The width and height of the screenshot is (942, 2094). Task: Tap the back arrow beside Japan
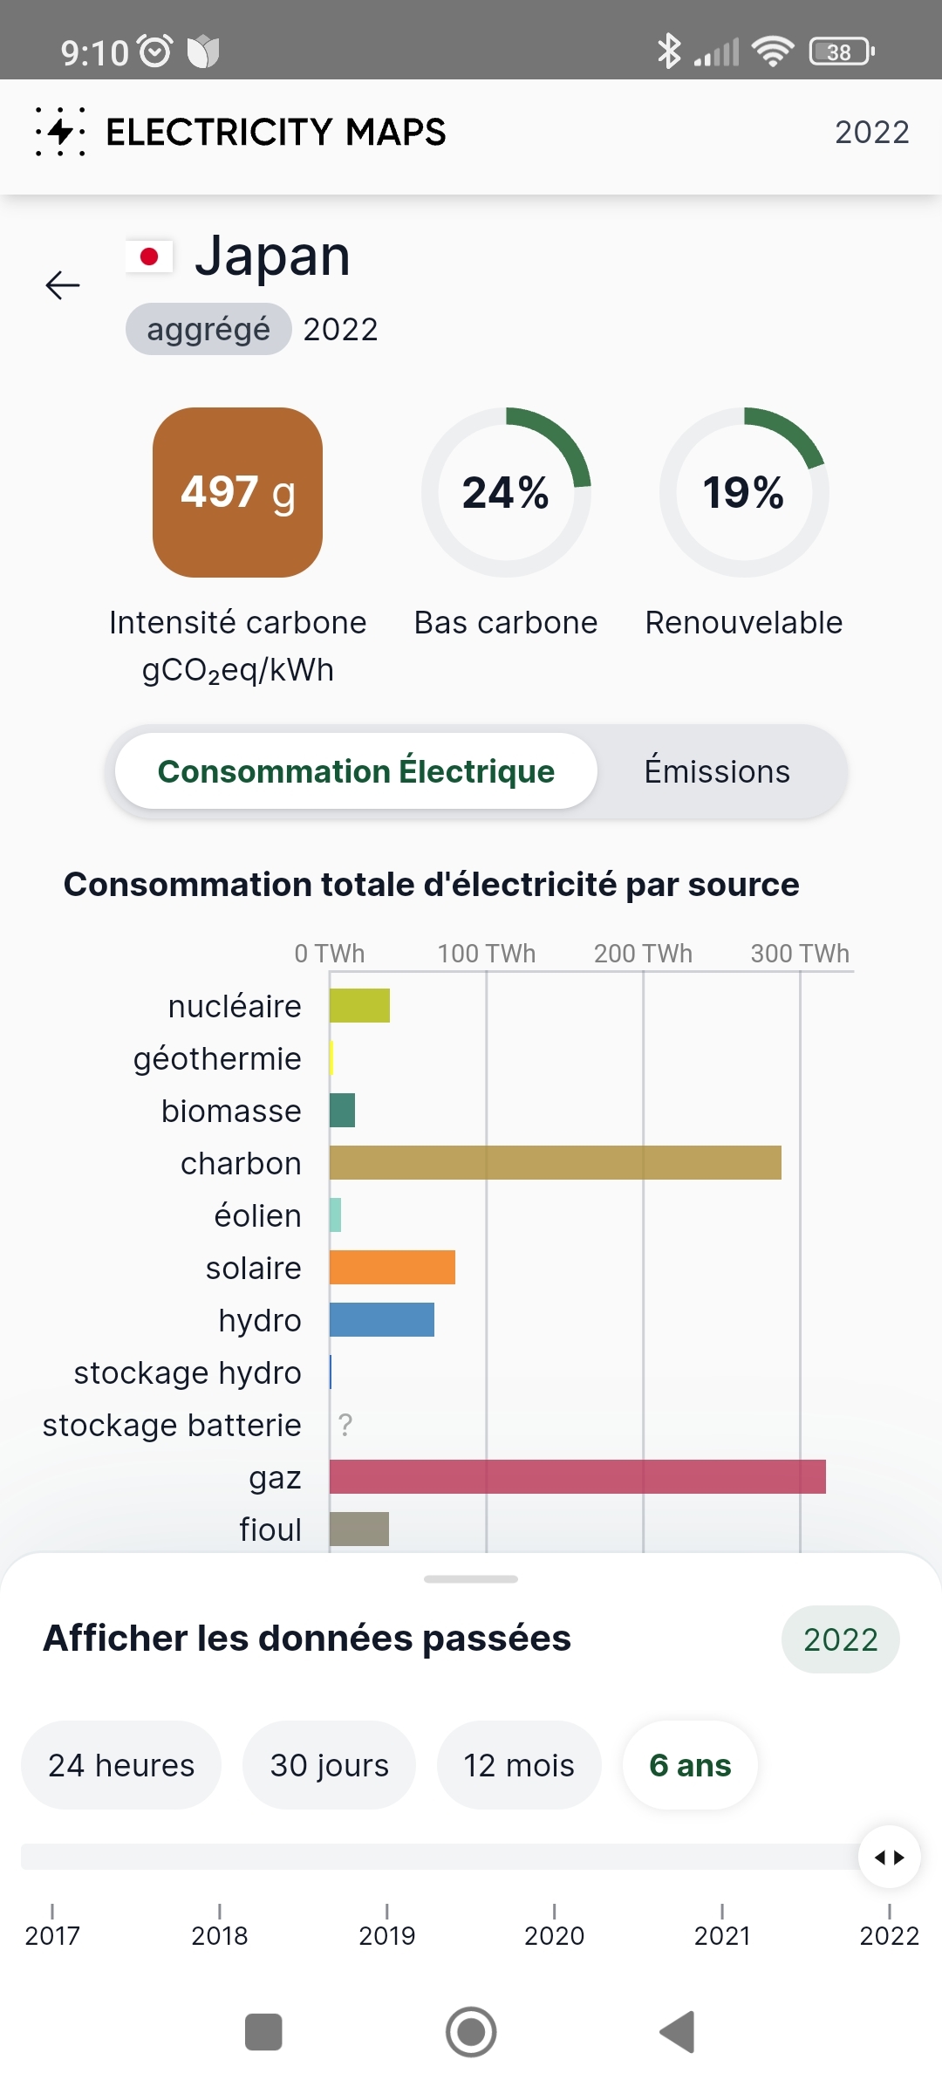pos(63,285)
